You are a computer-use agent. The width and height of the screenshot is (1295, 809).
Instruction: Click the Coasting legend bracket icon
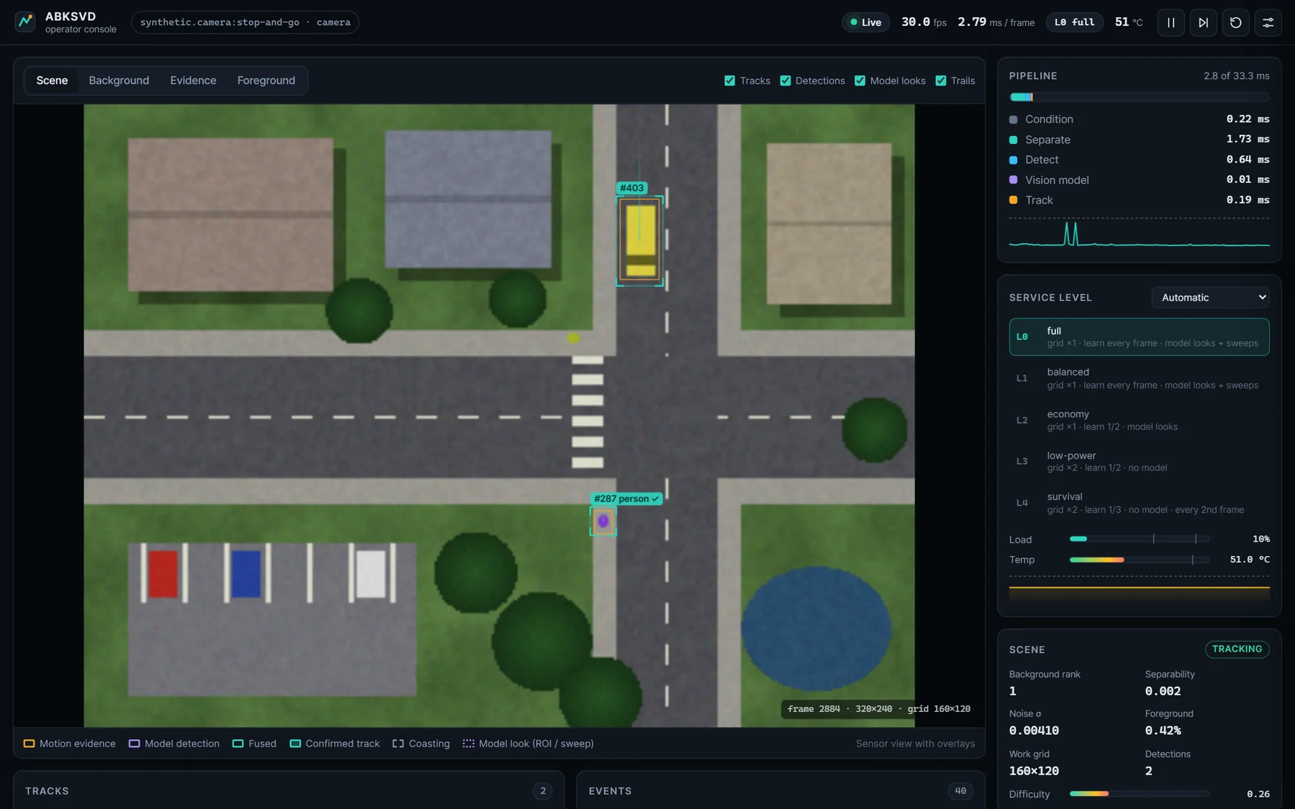(398, 744)
